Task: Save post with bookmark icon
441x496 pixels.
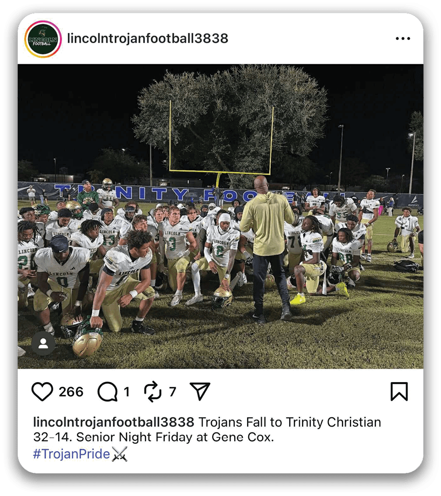Action: point(400,391)
